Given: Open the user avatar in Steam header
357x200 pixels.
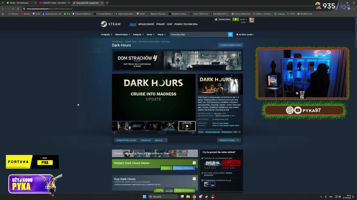Looking at the screenshot, I should 252,20.
